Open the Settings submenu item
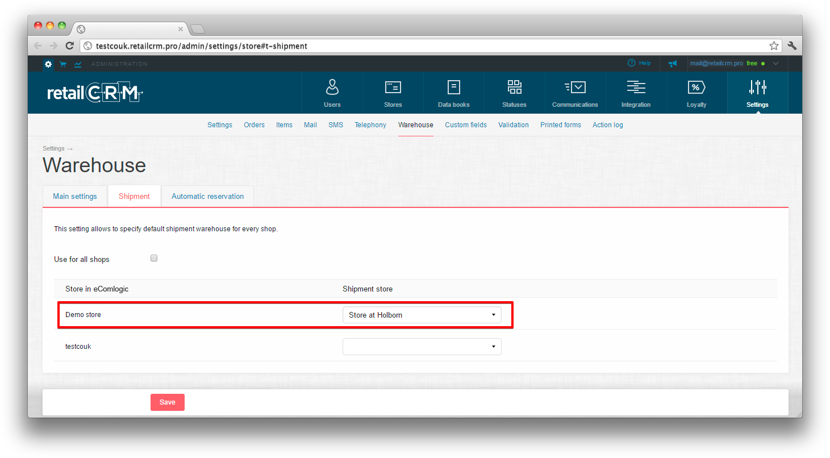 pyautogui.click(x=220, y=125)
